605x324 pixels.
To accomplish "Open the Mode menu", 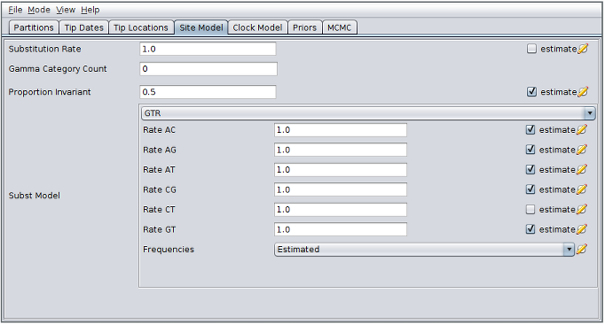I will [38, 10].
